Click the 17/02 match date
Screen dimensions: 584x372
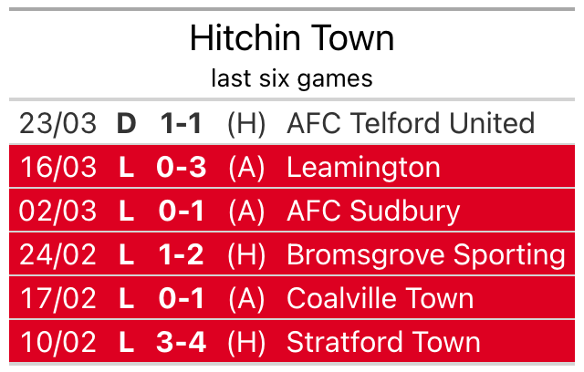coord(57,298)
